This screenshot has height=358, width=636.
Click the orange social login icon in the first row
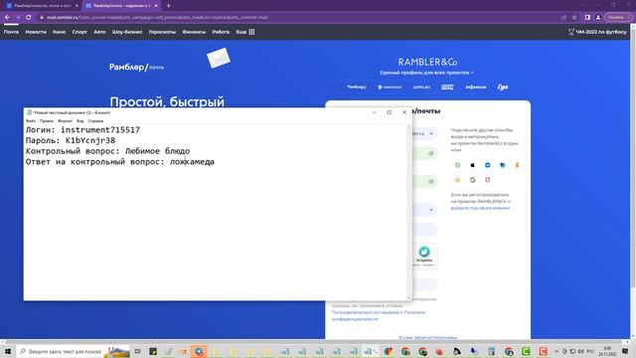(517, 165)
